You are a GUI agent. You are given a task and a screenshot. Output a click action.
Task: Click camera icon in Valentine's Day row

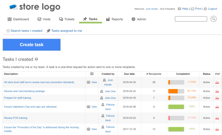click(x=88, y=107)
